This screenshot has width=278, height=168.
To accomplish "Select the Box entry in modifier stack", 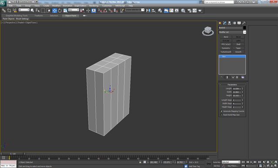I will click(232, 56).
